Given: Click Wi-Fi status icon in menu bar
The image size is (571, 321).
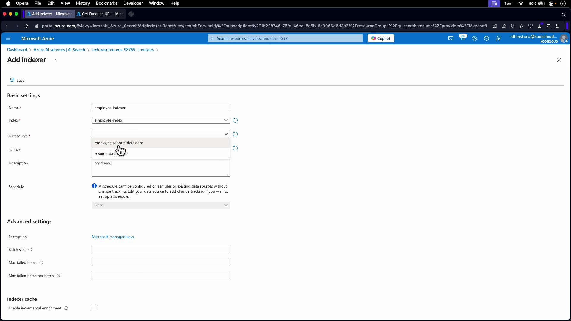Looking at the screenshot, I should click(x=521, y=4).
